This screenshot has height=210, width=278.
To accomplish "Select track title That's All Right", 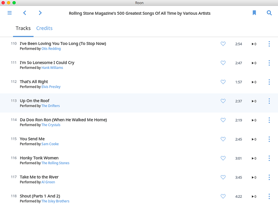I will click(34, 82).
